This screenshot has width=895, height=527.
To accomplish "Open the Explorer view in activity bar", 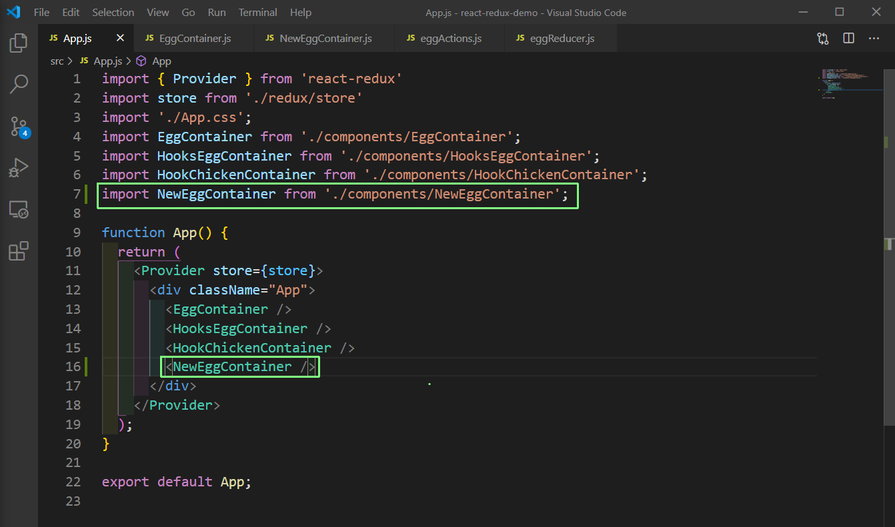I will click(x=19, y=43).
